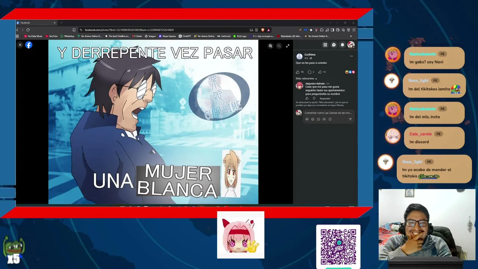Click the Yape QR code in overlay

pyautogui.click(x=338, y=247)
